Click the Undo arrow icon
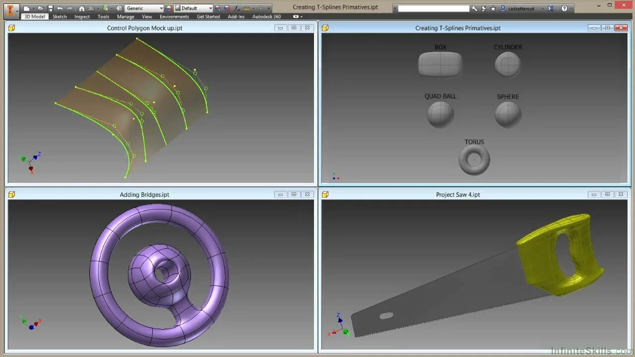 [60, 8]
